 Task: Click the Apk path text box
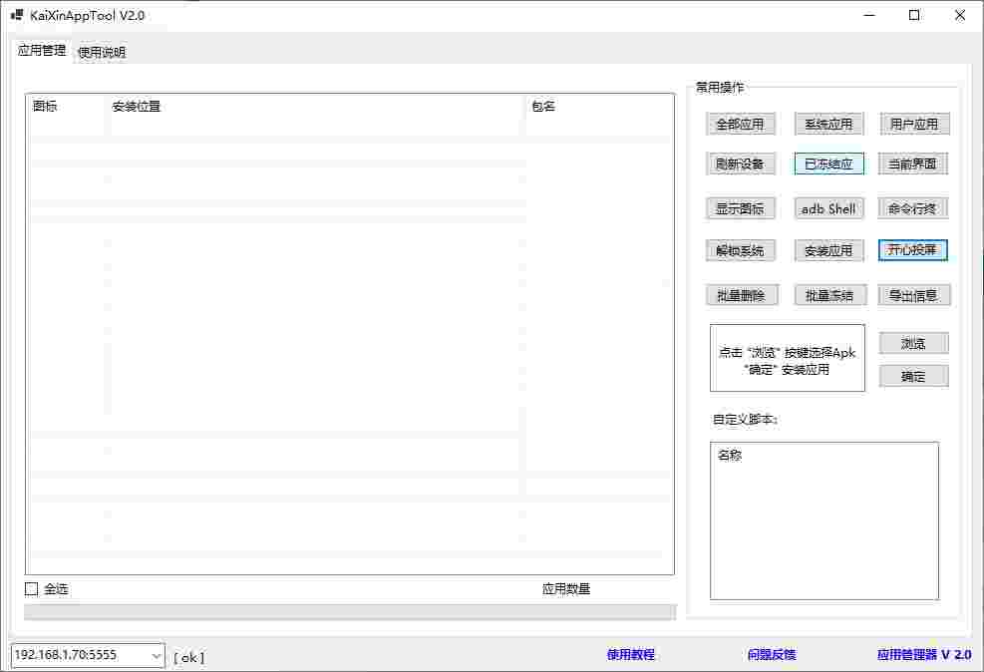tap(788, 358)
